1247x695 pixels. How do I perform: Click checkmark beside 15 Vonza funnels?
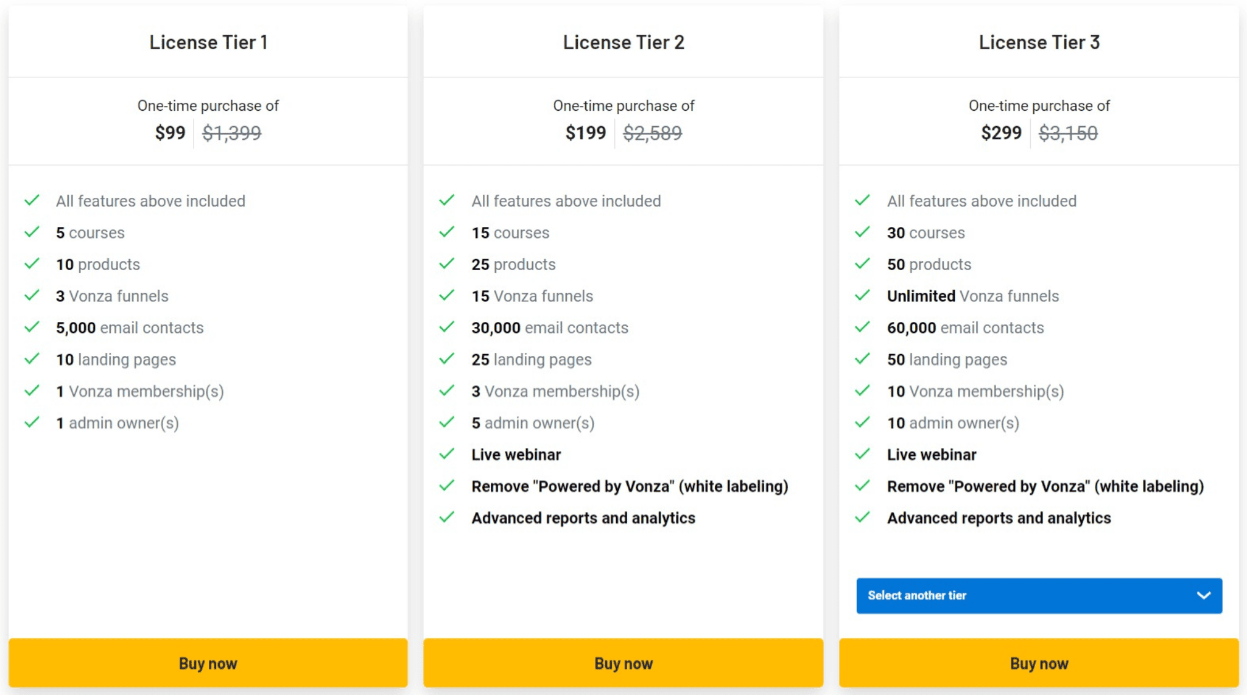pos(447,295)
